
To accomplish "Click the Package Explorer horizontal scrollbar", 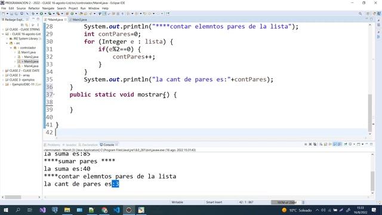I will click(13, 197).
